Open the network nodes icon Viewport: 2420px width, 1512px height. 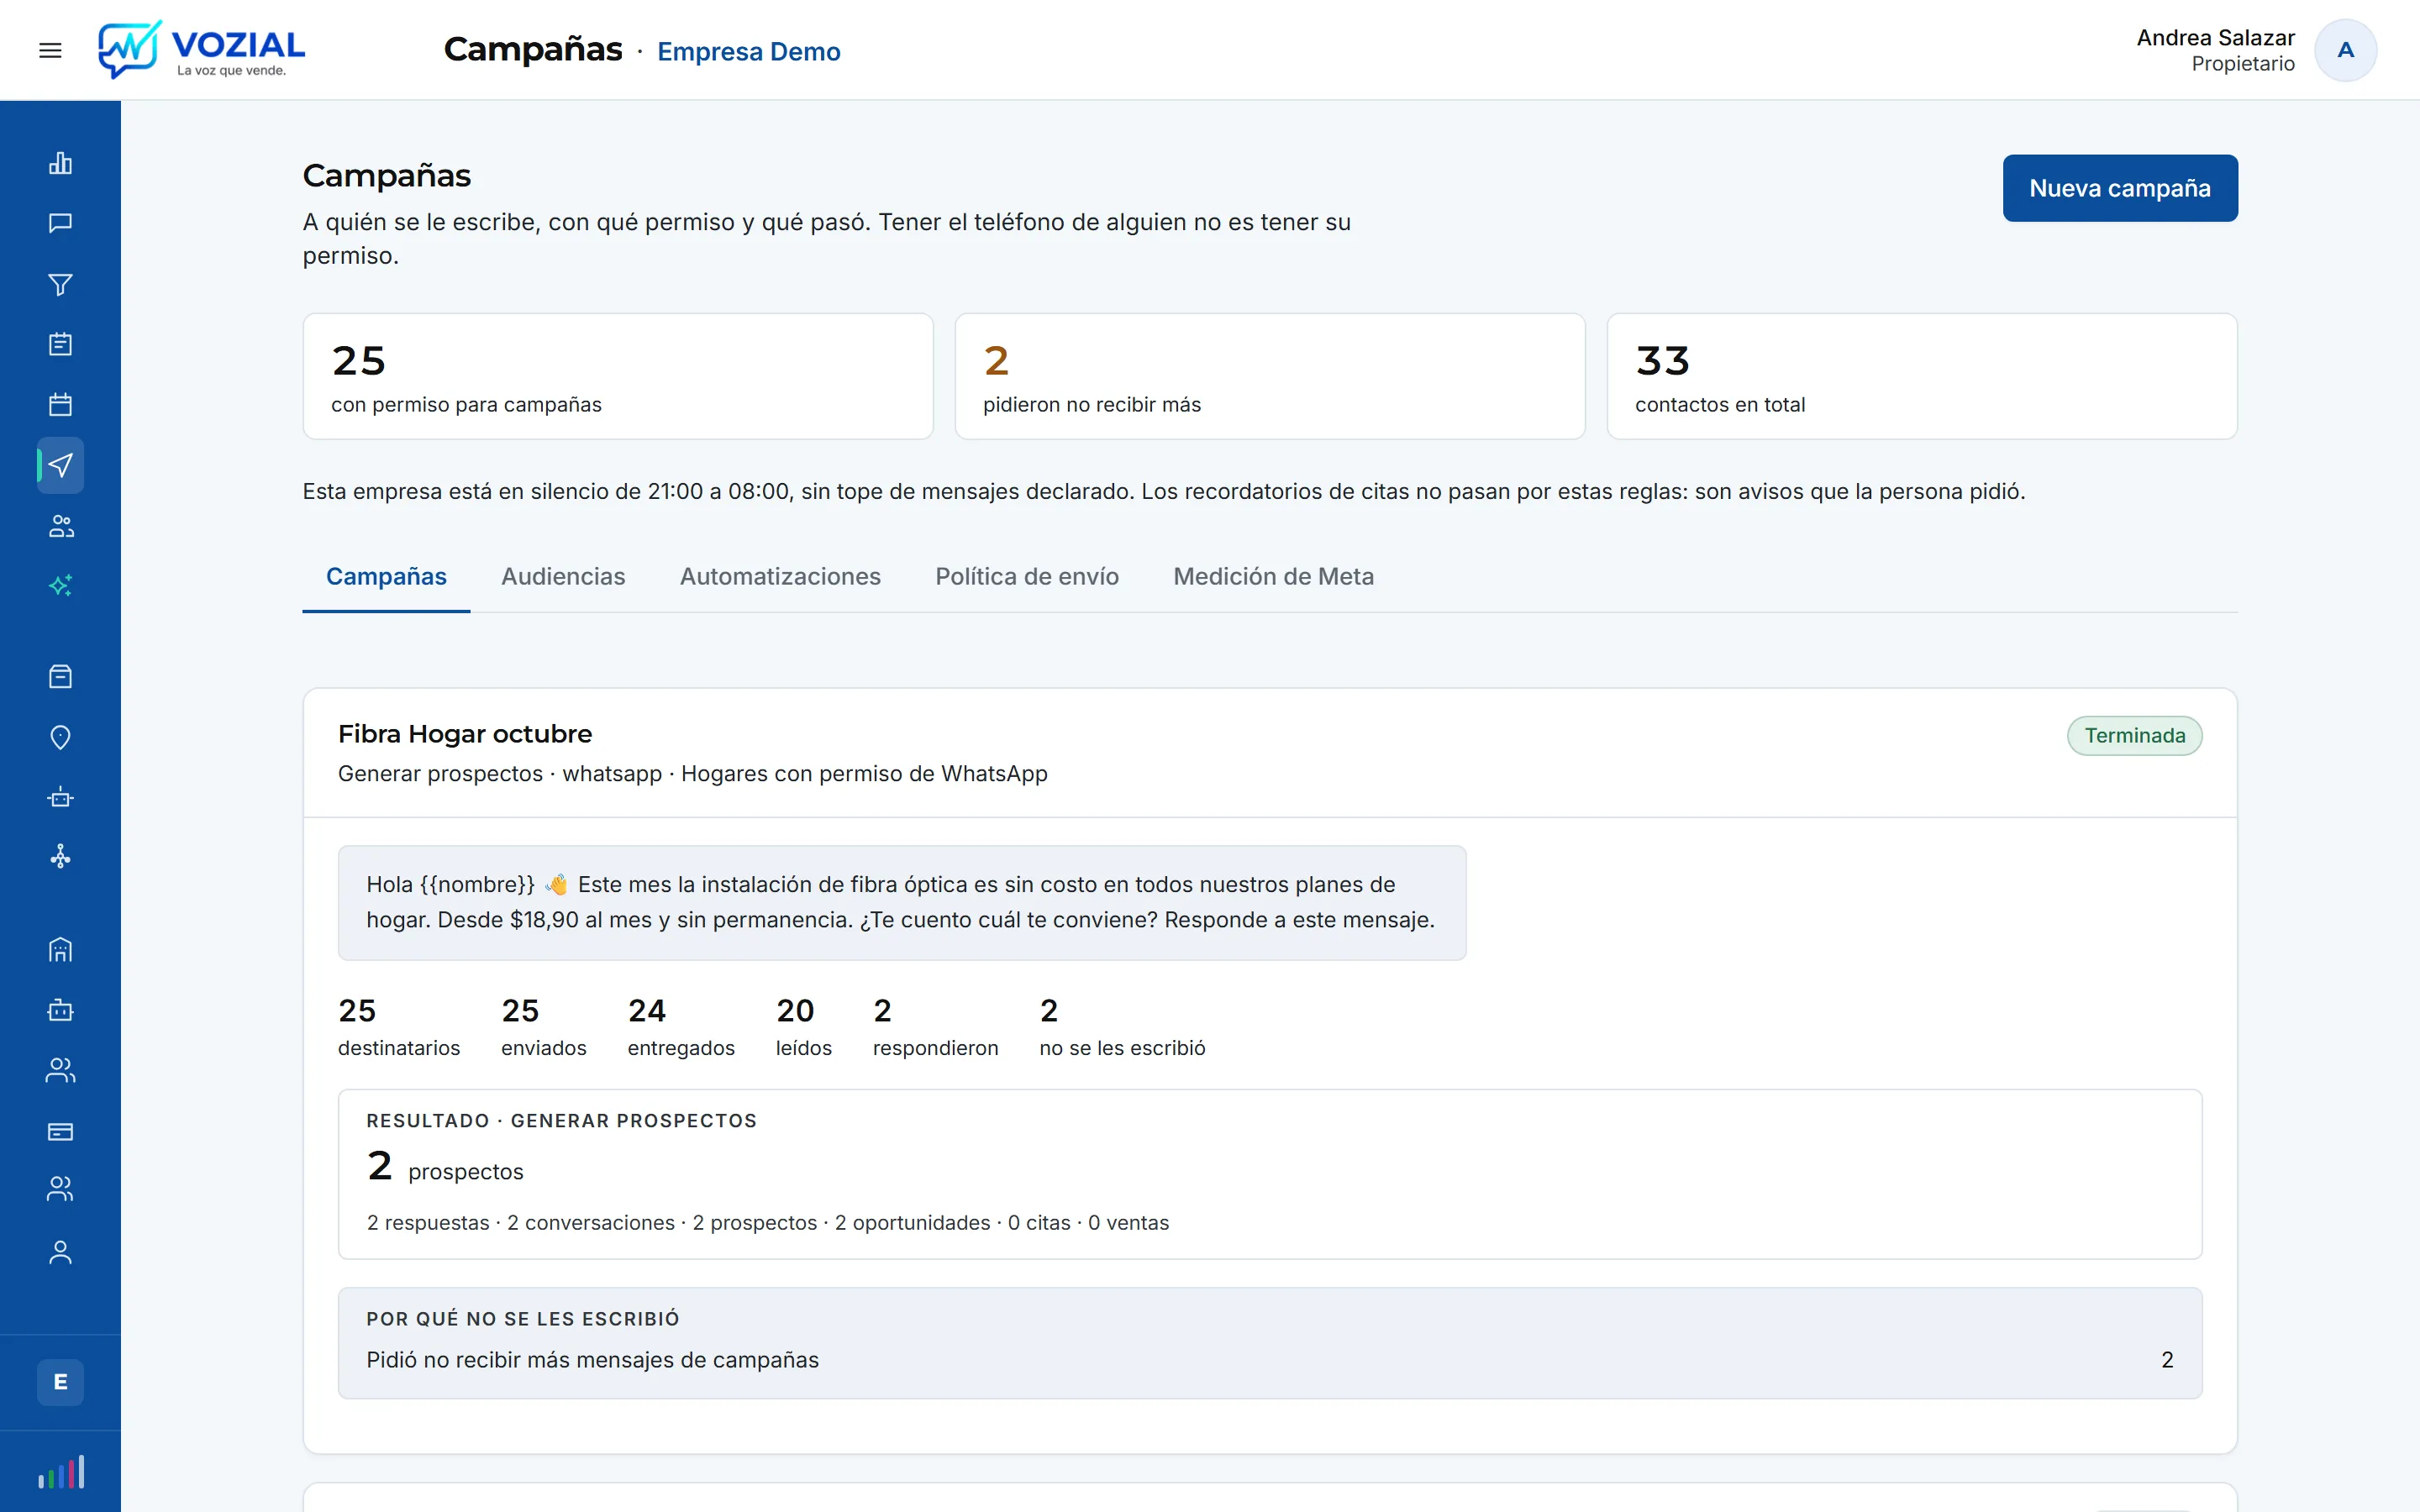click(x=60, y=857)
